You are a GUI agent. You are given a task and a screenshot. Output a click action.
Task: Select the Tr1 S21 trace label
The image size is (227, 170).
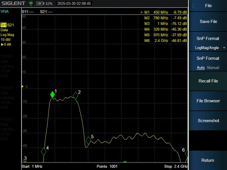click(x=7, y=25)
